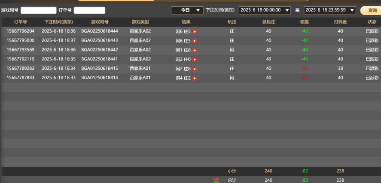Click the 输赢 column header
The height and width of the screenshot is (183, 381).
(305, 22)
